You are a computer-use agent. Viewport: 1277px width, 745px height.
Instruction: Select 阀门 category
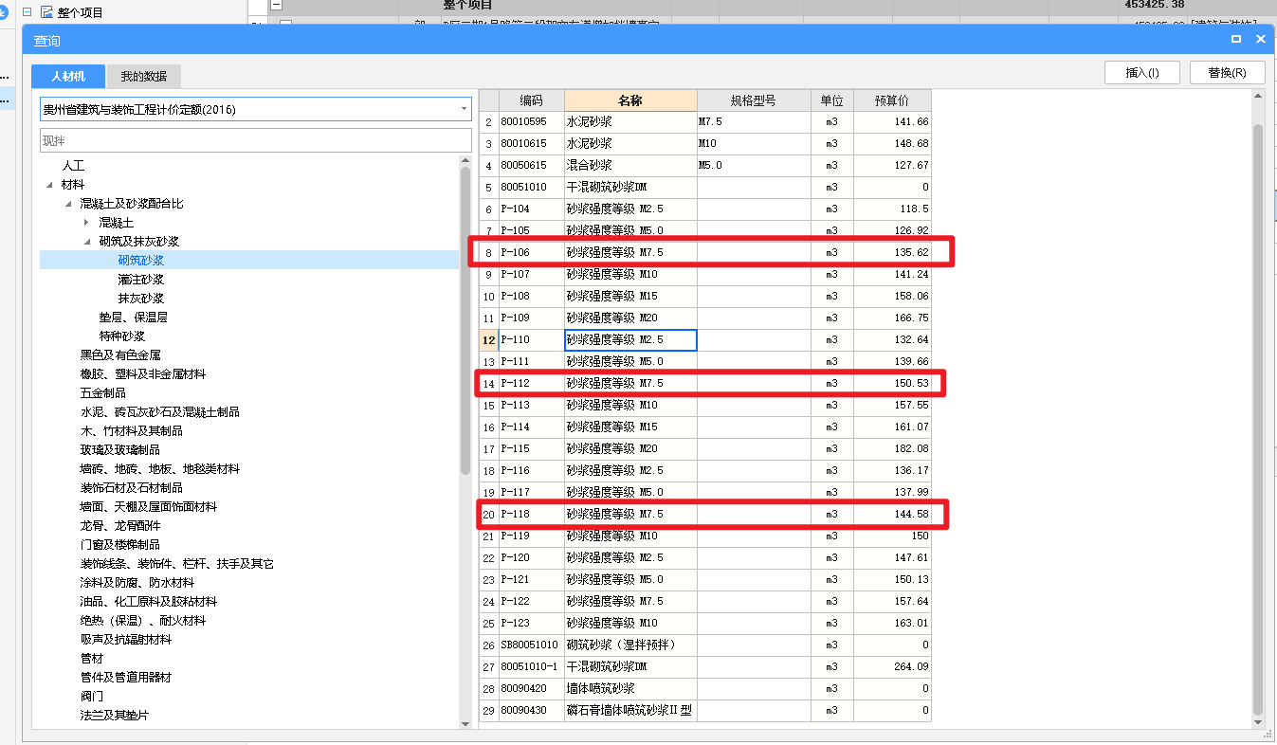pyautogui.click(x=92, y=697)
